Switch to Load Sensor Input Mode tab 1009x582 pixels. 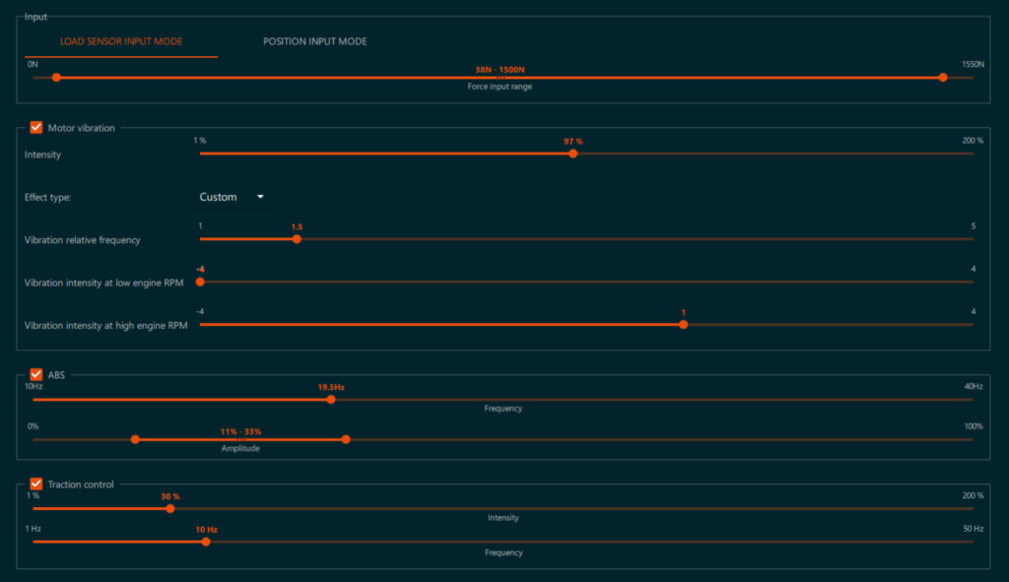(121, 41)
